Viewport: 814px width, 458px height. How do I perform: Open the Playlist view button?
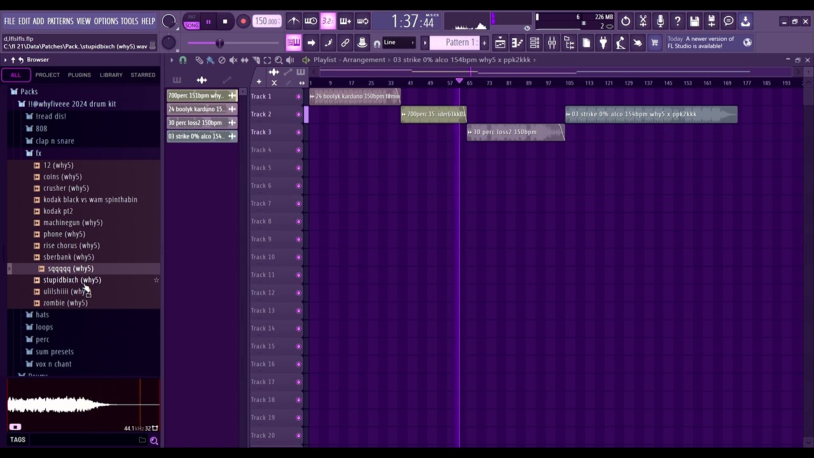tap(500, 43)
